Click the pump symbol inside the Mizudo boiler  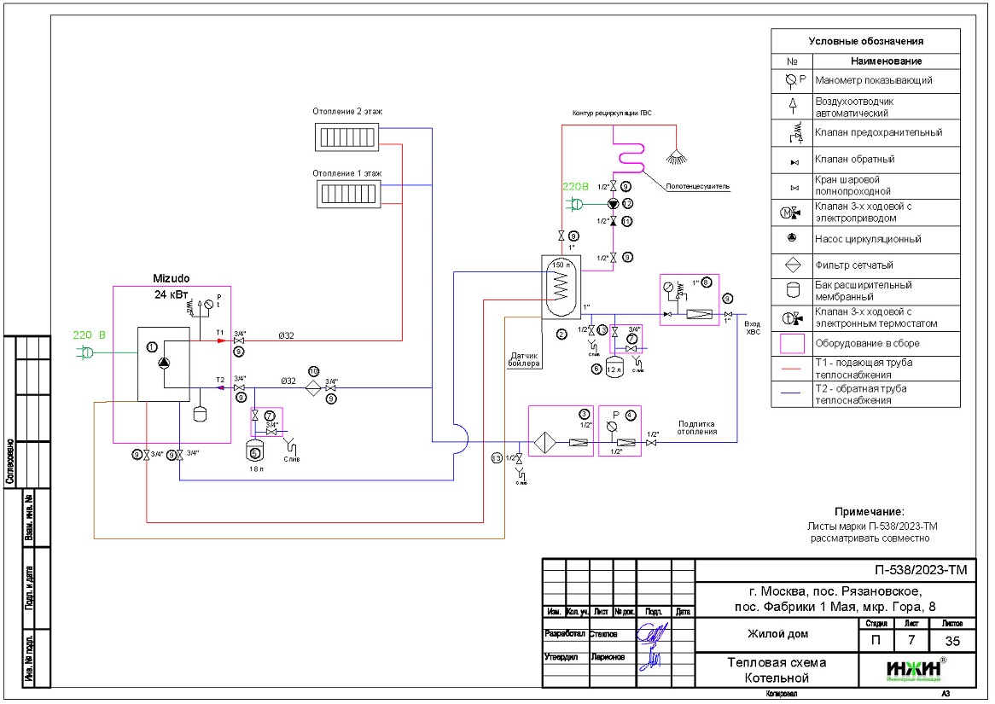pyautogui.click(x=164, y=361)
